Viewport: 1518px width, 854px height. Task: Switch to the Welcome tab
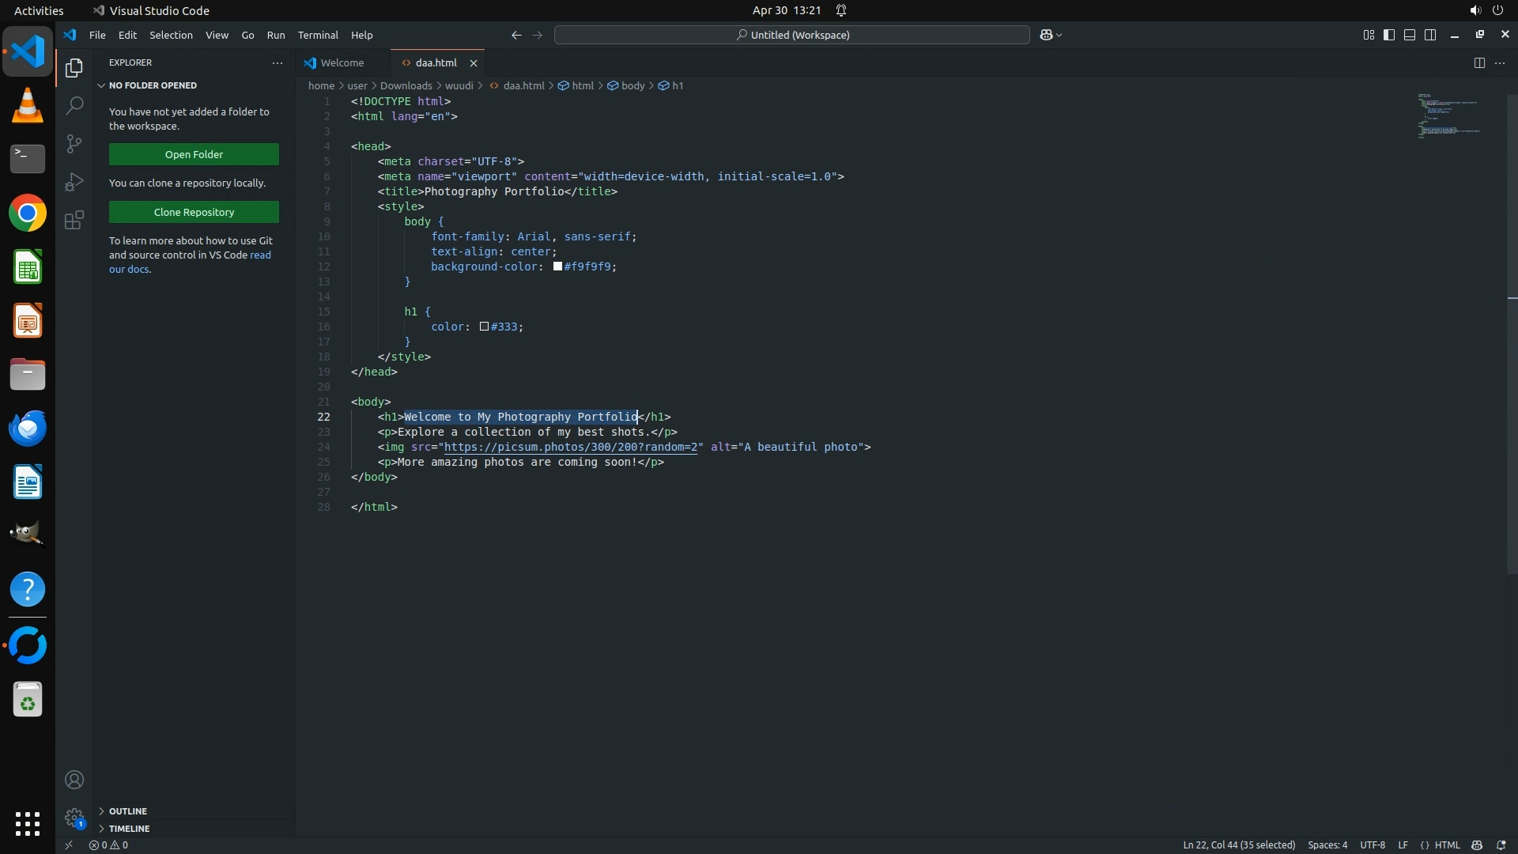[342, 62]
